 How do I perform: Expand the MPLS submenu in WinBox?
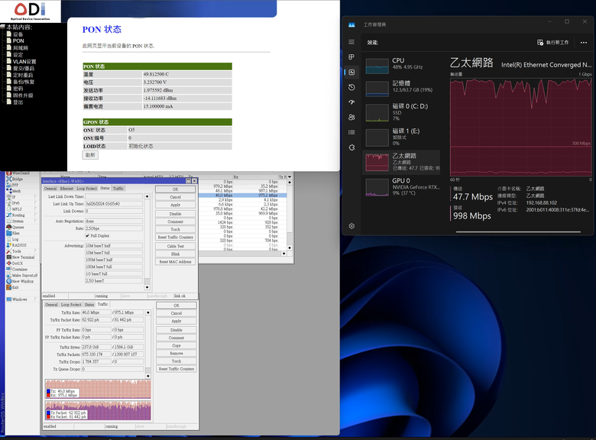36,209
